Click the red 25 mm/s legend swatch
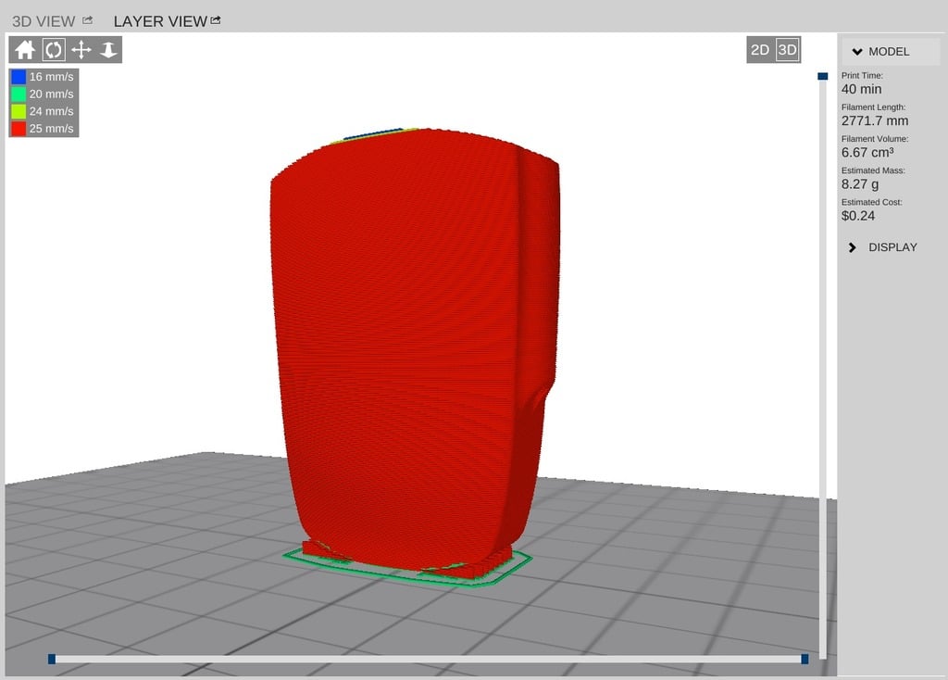This screenshot has height=680, width=948. tap(19, 129)
